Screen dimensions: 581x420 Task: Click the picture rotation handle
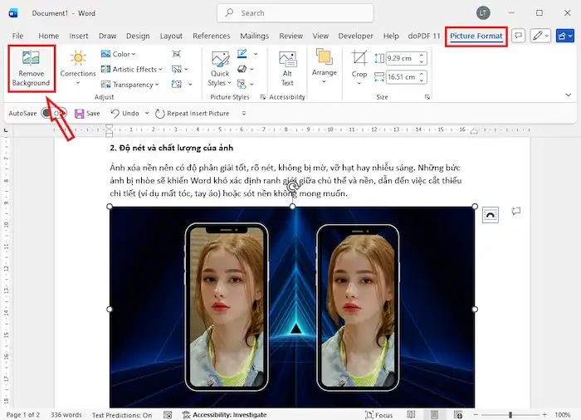(x=293, y=186)
